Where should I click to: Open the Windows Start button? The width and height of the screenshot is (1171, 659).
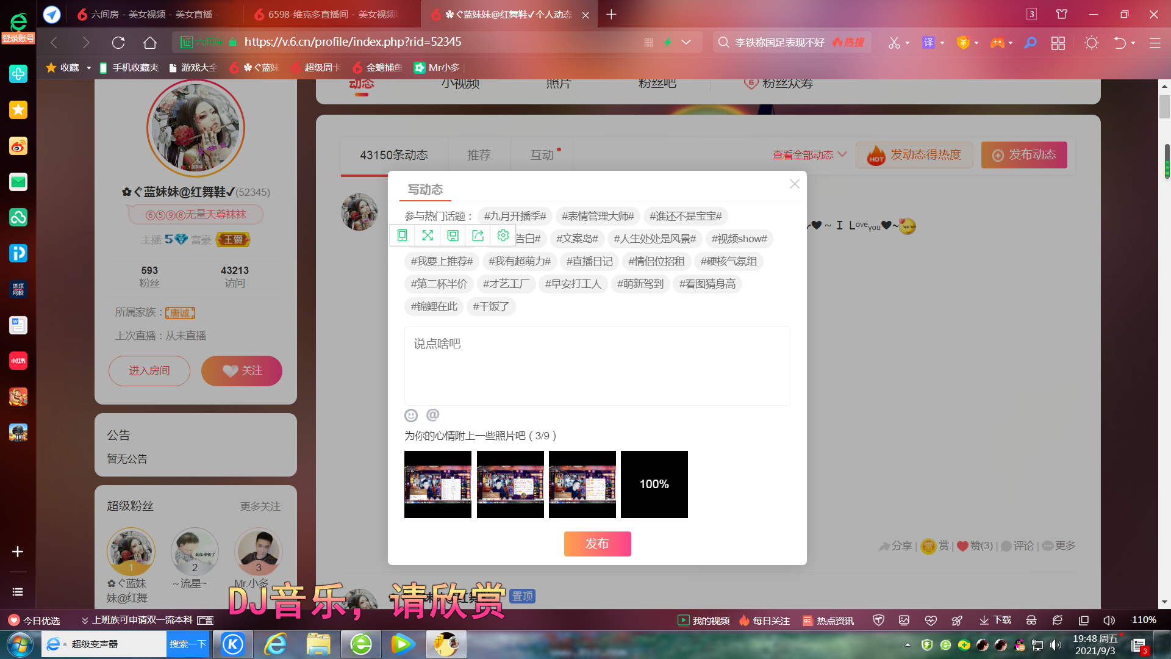(19, 644)
